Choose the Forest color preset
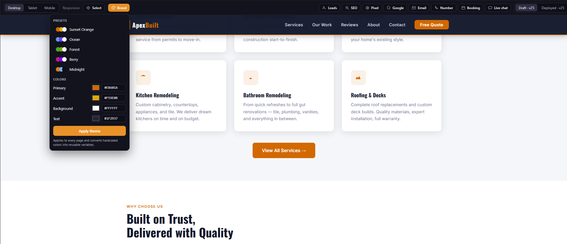This screenshot has height=244, width=567. pyautogui.click(x=90, y=49)
